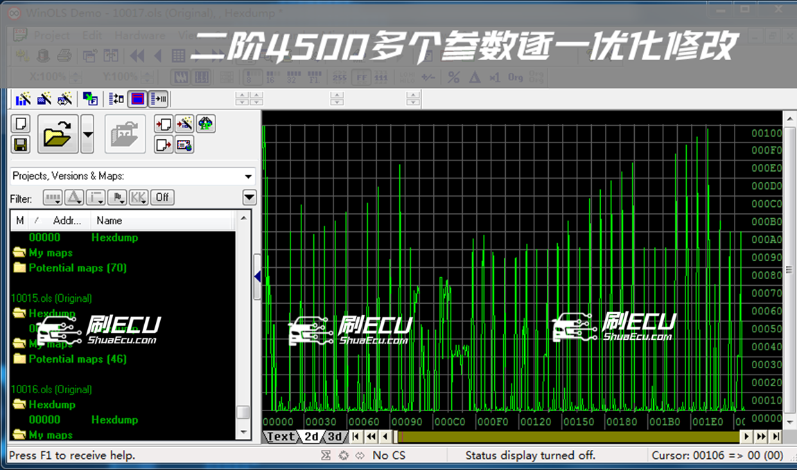
Task: Toggle the rightmost pressed list-arrow toolbar button
Action: (x=158, y=99)
